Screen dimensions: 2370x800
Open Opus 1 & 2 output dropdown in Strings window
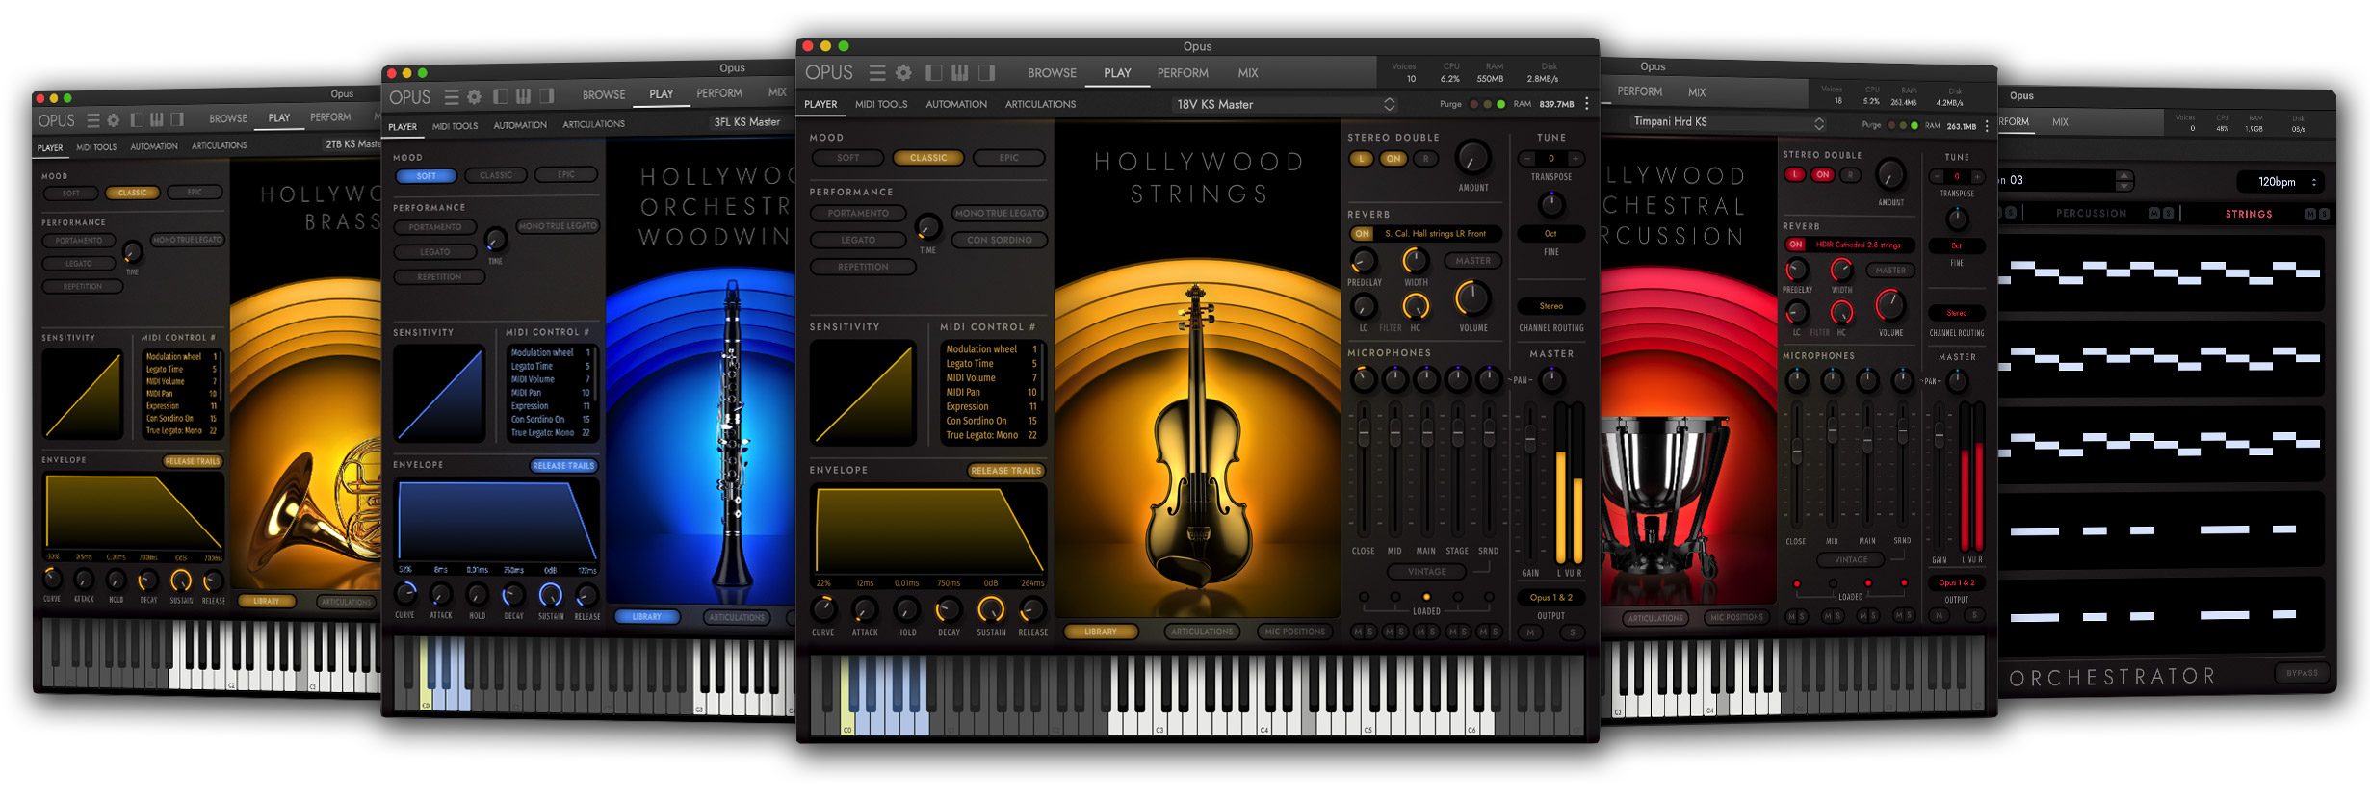coord(1550,598)
